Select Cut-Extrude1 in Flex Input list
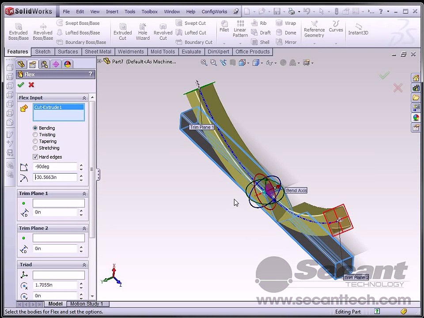The image size is (424, 318). pyautogui.click(x=59, y=107)
